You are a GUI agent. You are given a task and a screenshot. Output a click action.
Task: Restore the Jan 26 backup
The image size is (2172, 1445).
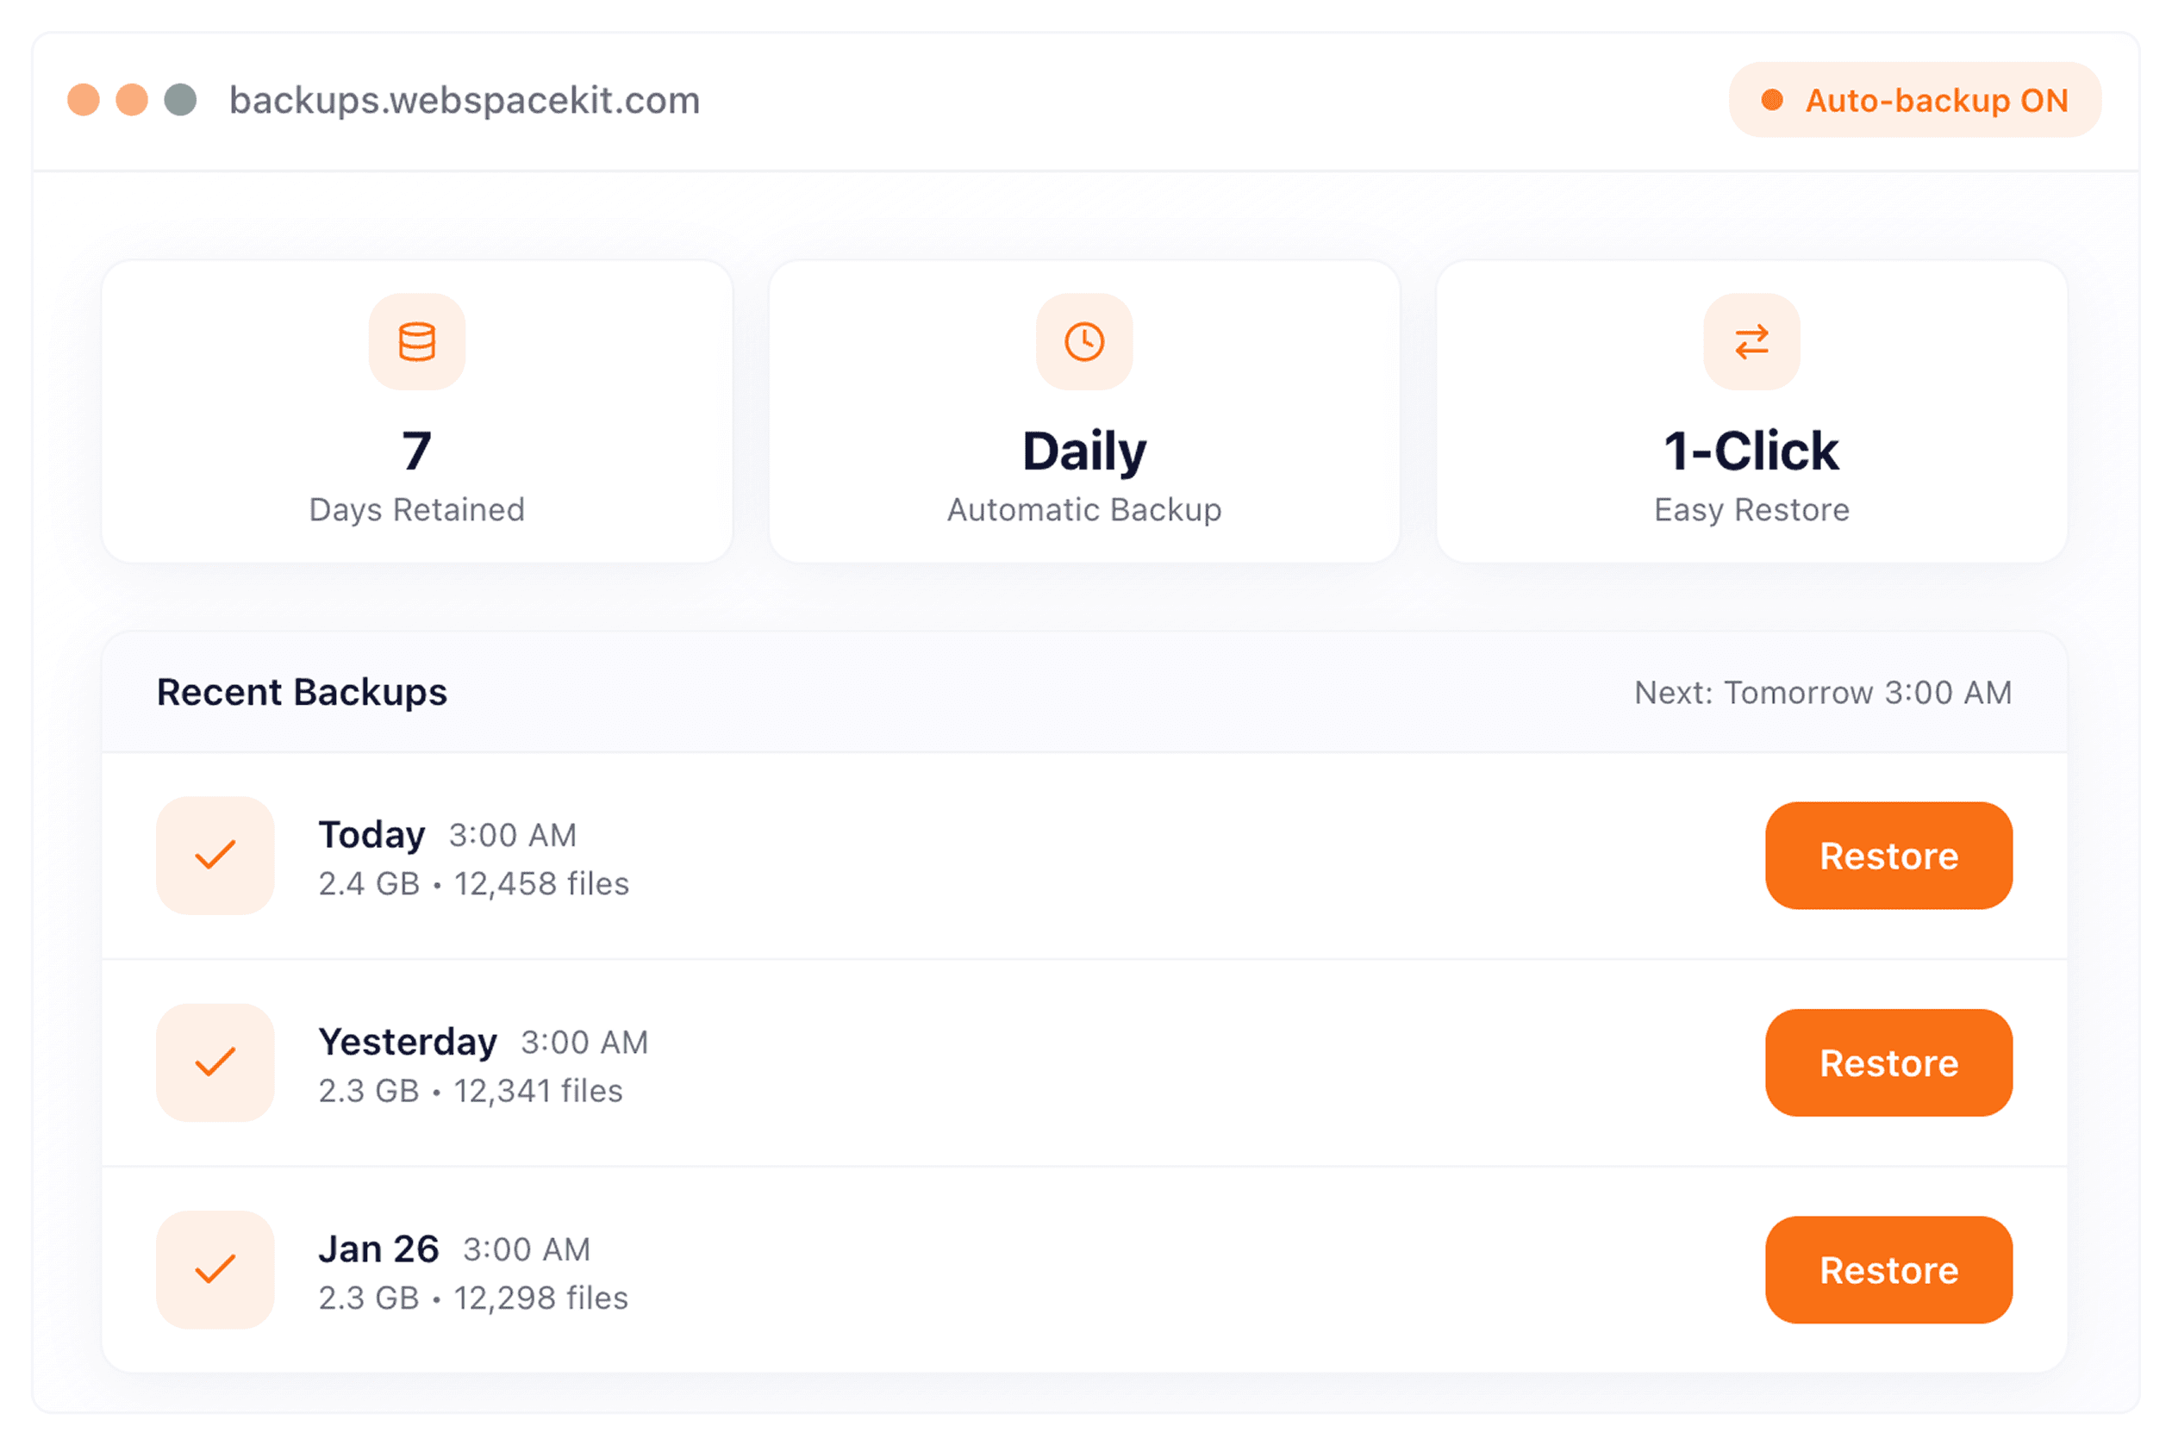point(1888,1270)
